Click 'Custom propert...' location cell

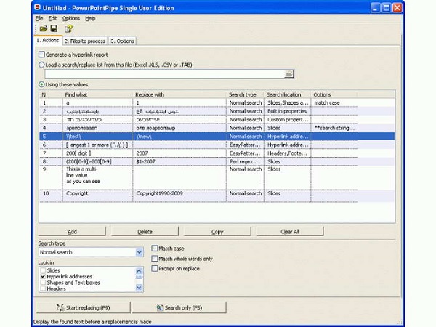coord(288,120)
